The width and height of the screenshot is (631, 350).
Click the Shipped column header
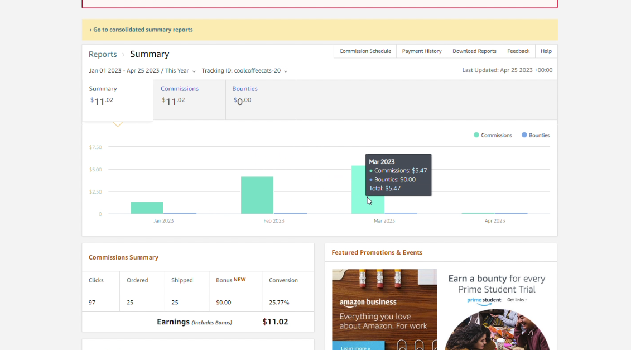(182, 280)
